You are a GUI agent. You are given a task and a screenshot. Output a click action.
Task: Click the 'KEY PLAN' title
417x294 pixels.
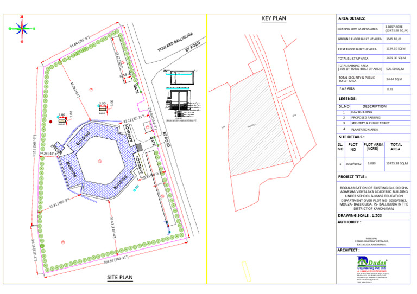[x=274, y=18]
